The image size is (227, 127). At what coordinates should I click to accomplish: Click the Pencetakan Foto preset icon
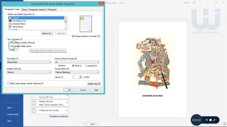point(10,21)
